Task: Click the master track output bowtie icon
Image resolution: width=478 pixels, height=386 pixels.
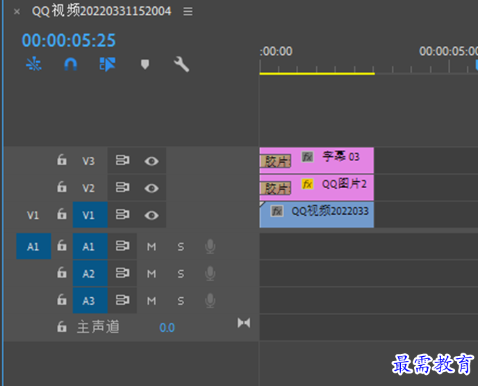Action: pos(244,323)
